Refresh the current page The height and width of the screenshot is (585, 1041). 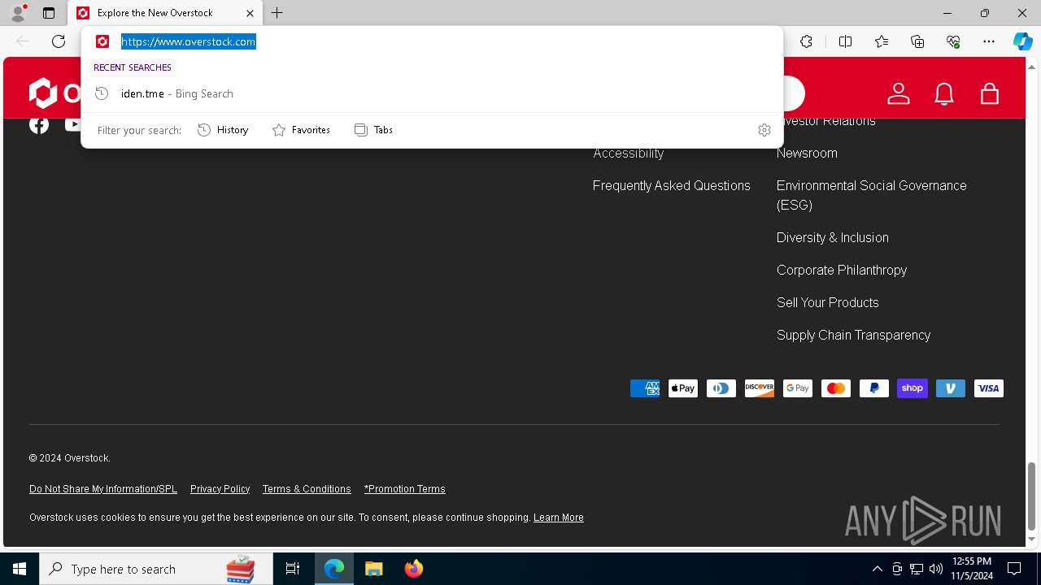[59, 41]
